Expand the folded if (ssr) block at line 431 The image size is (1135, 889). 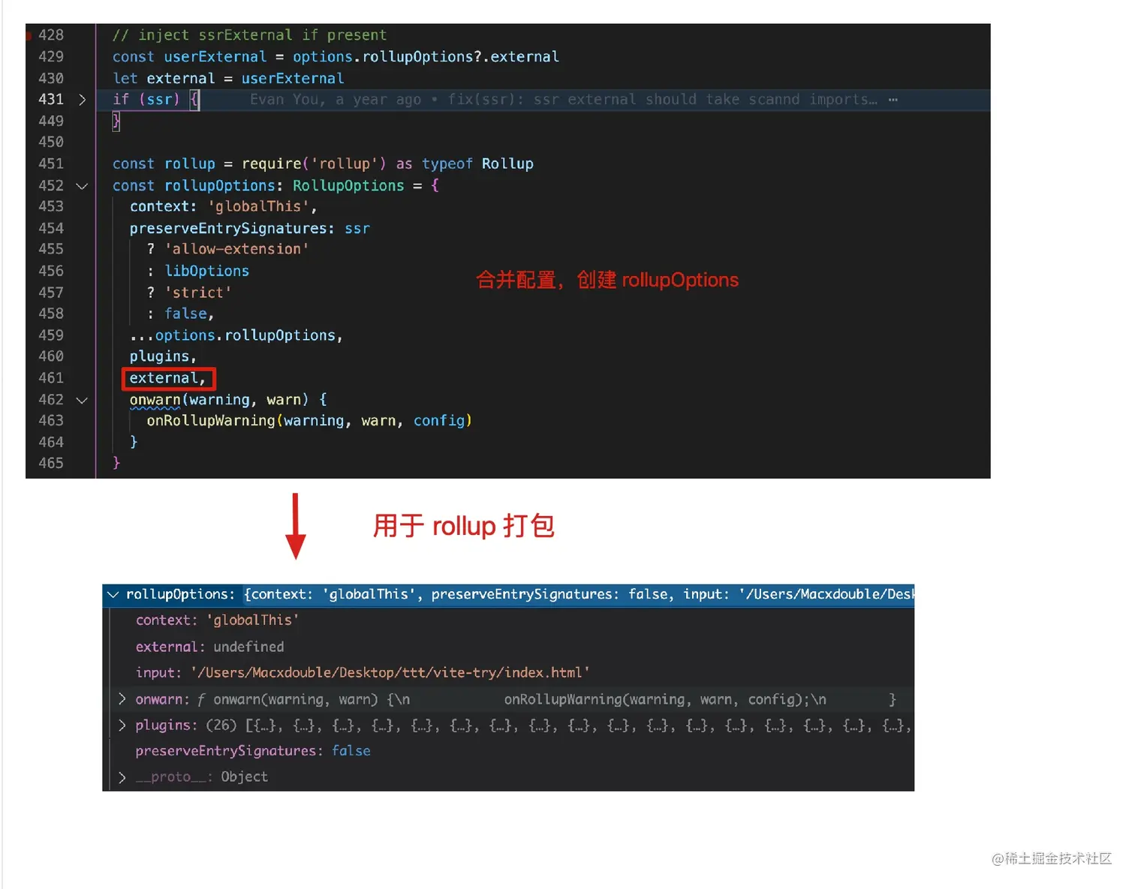[82, 100]
